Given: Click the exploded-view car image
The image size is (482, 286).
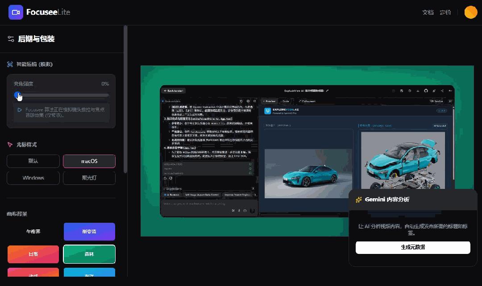Looking at the screenshot, I should pyautogui.click(x=403, y=160).
